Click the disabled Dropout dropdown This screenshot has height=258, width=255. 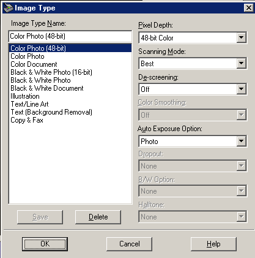coord(193,166)
